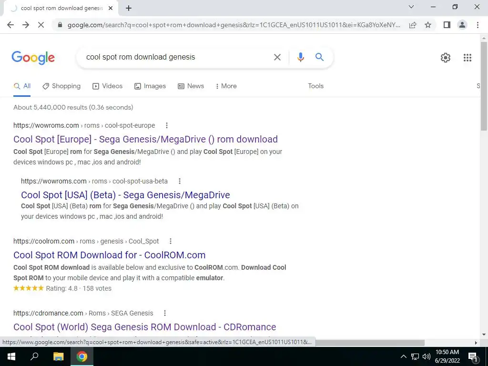Open the Chrome side panel
This screenshot has height=366, width=488.
pyautogui.click(x=447, y=25)
